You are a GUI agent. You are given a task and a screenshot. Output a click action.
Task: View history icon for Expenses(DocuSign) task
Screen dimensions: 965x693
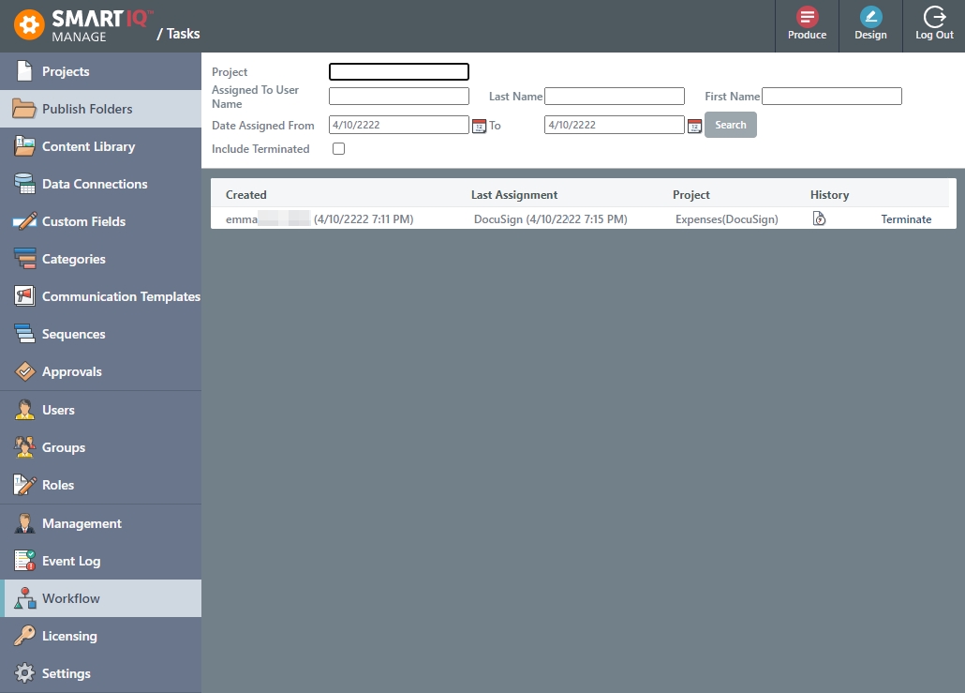819,218
